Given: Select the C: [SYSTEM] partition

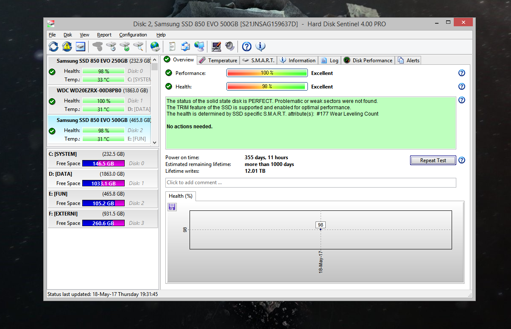Looking at the screenshot, I should (103, 159).
